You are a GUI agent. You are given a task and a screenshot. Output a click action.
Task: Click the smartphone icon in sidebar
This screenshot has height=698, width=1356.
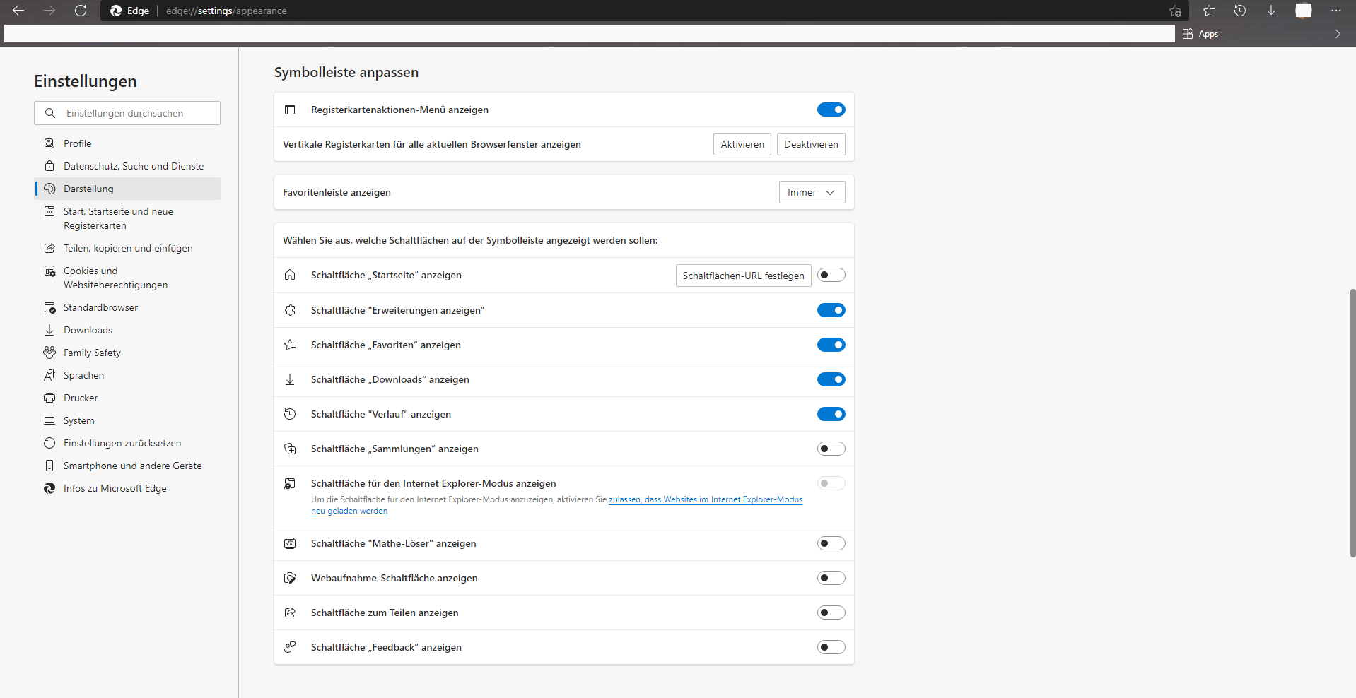point(49,466)
